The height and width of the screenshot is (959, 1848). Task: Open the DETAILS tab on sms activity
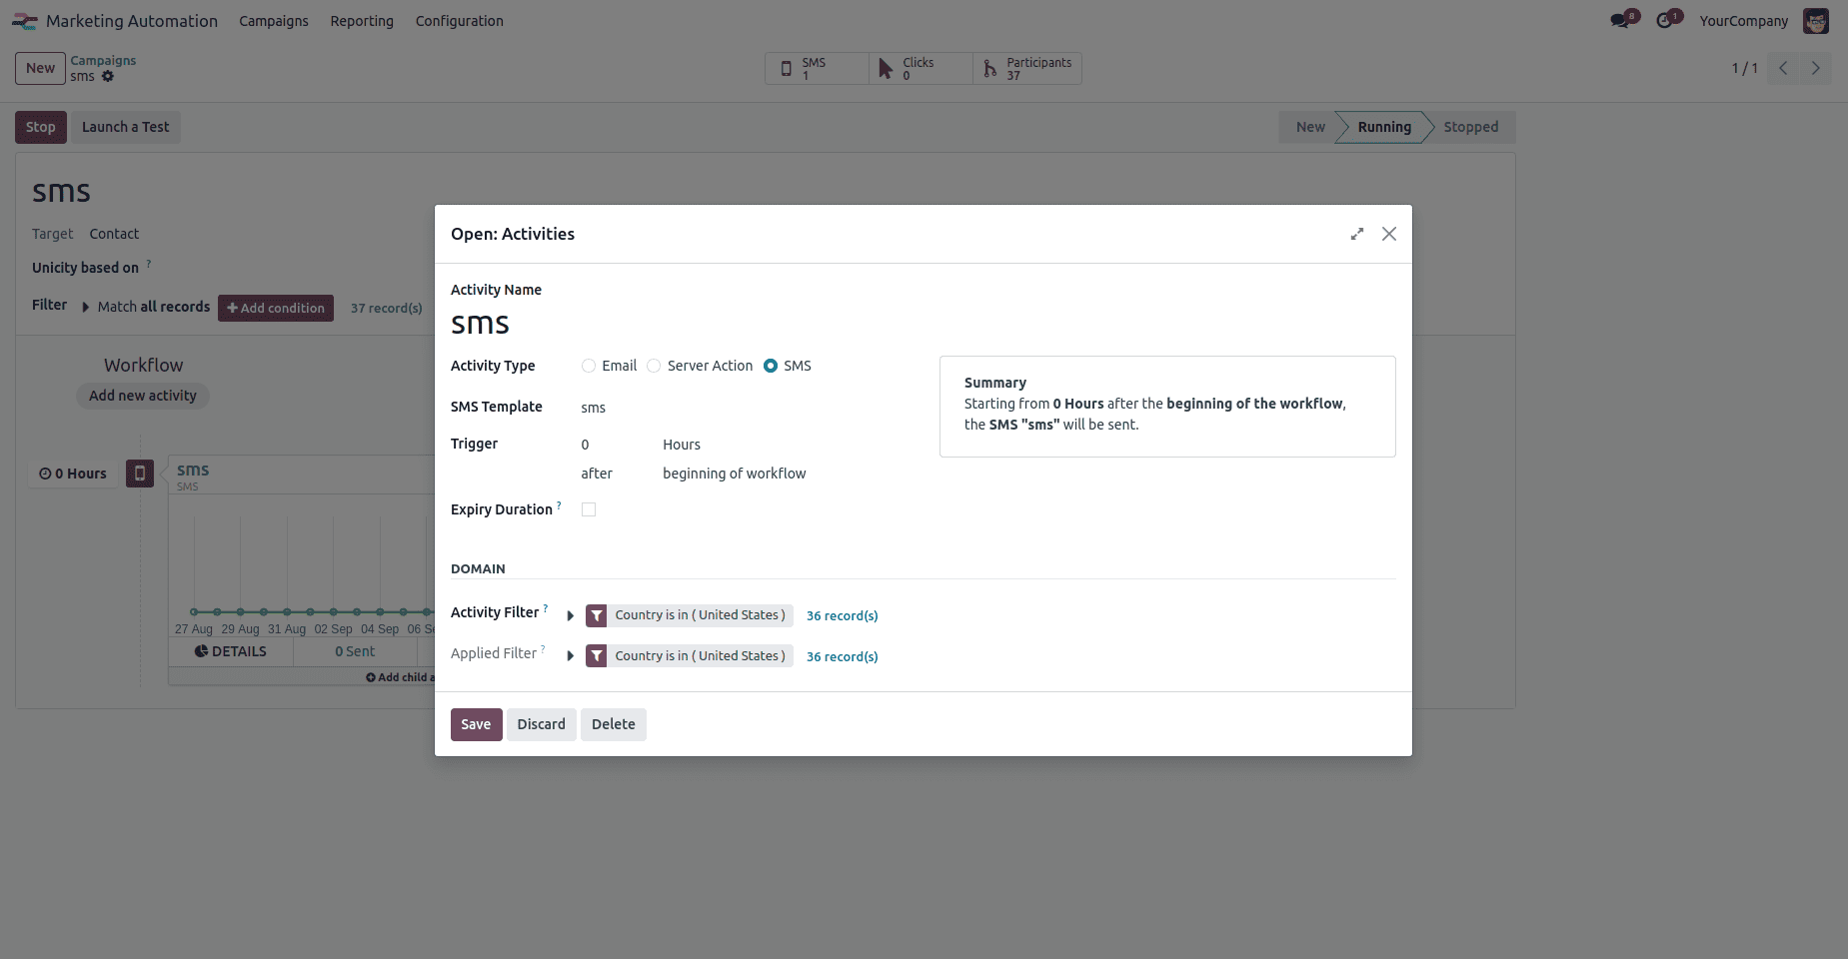pyautogui.click(x=231, y=651)
